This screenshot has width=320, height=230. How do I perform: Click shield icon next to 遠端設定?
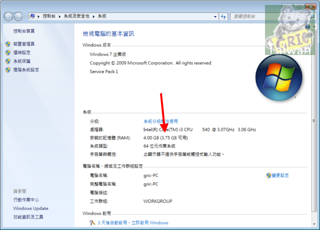pos(8,52)
